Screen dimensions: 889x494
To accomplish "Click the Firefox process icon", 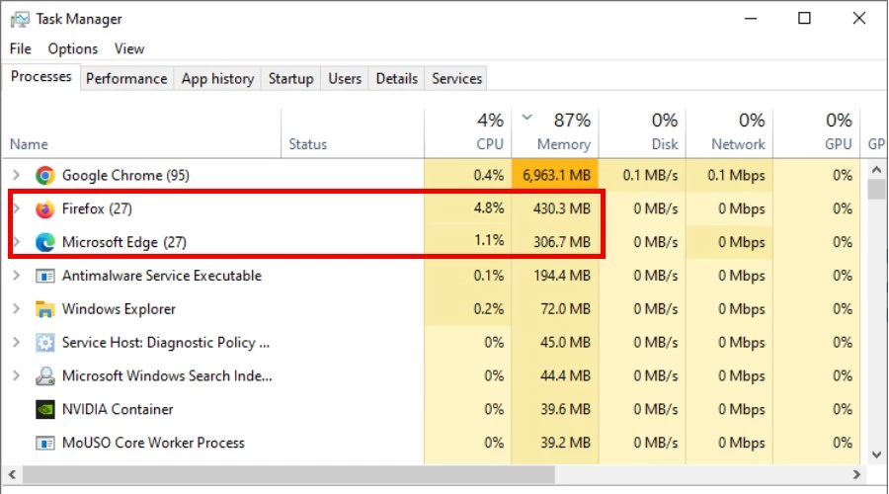I will coord(44,209).
